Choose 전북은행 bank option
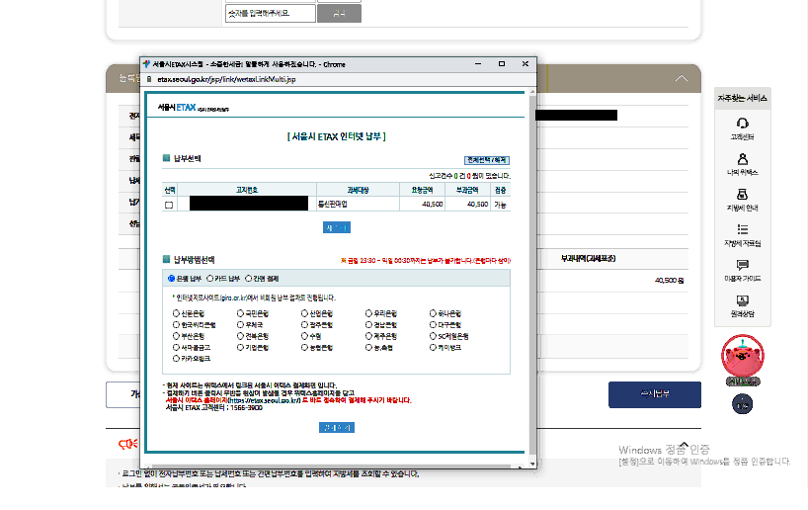 240,336
